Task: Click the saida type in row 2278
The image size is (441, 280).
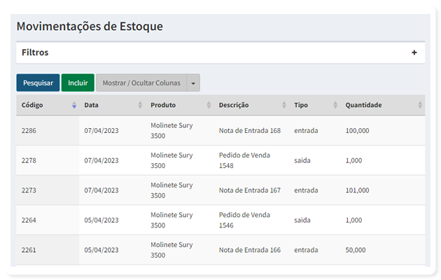Action: click(302, 160)
